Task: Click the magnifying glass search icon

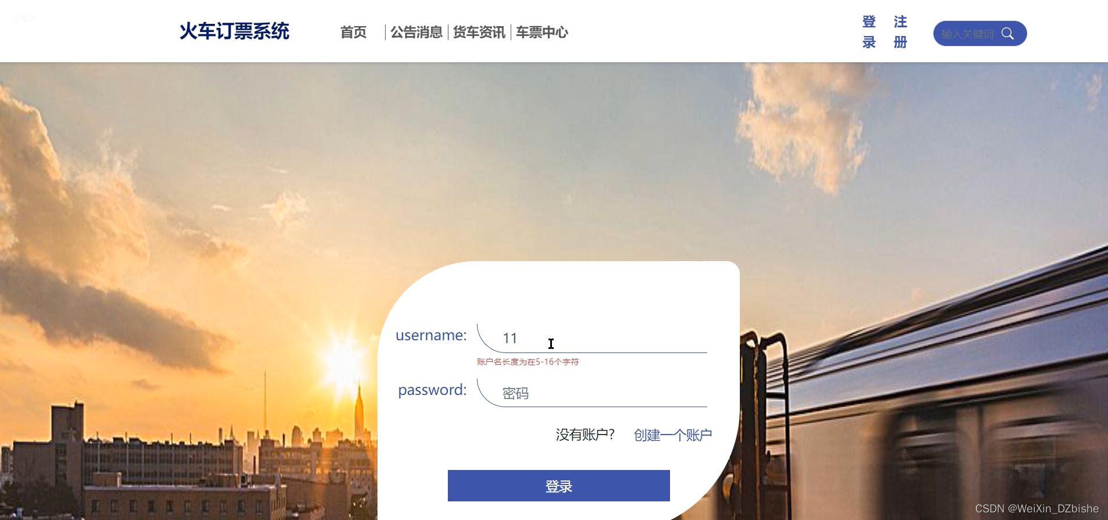Action: coord(1007,34)
